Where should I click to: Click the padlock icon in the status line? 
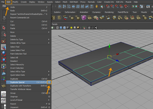97,7
